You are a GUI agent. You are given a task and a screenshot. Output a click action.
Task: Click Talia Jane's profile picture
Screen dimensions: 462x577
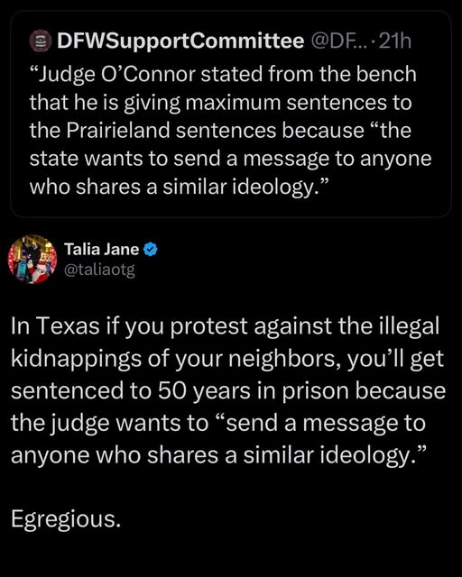point(32,260)
